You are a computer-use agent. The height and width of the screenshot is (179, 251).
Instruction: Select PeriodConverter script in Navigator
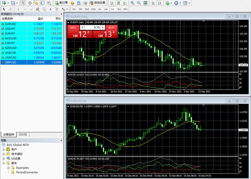[x=27, y=172]
